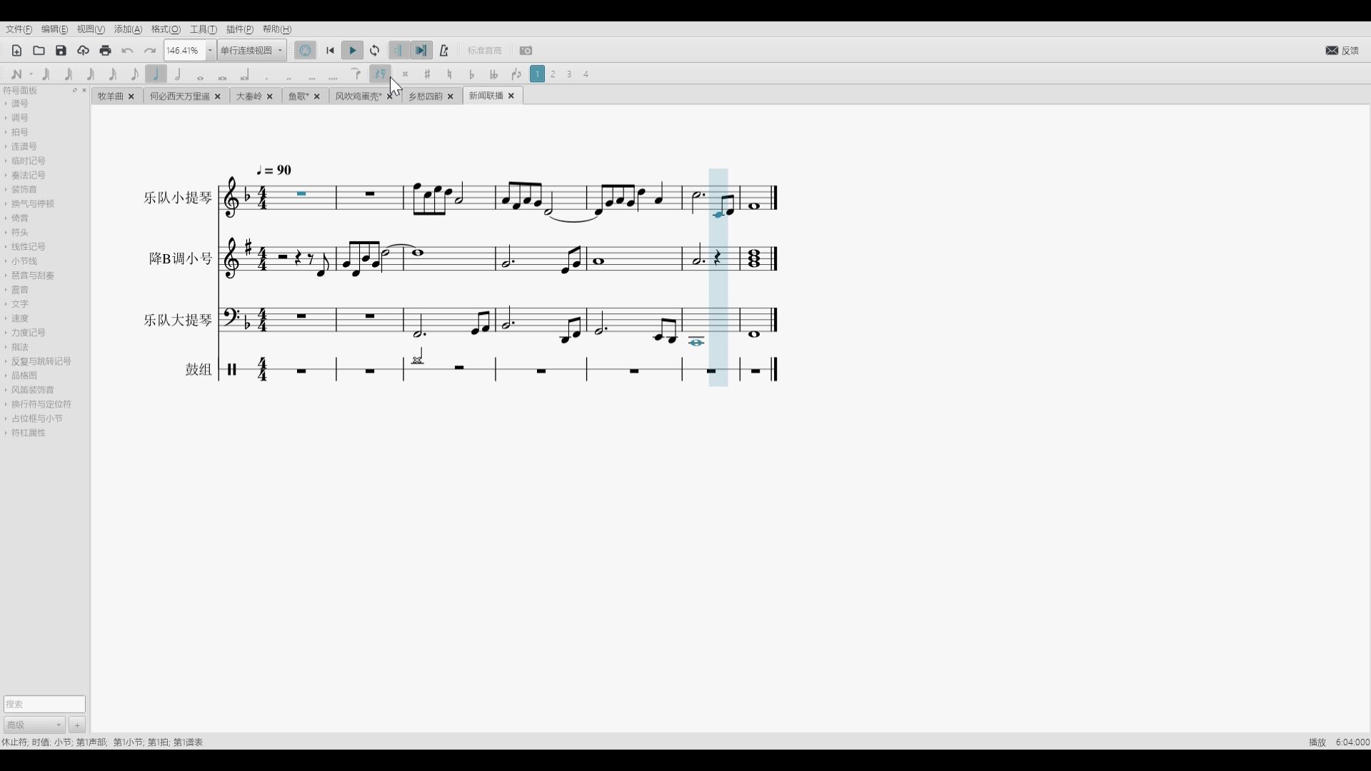Screen dimensions: 1371x771
Task: Open the 反馈 feedback link
Action: click(x=1342, y=51)
